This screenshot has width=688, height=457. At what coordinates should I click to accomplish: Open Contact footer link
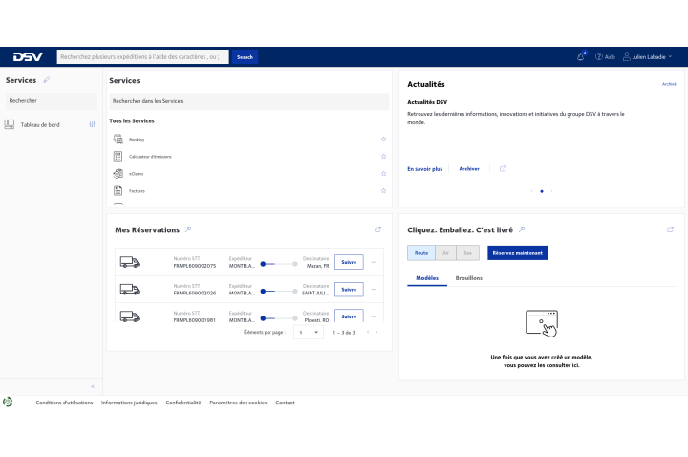(x=285, y=403)
